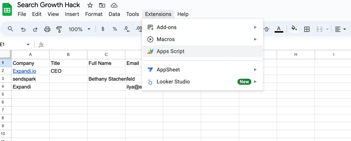Expand the Macros submenu arrow
Image resolution: width=351 pixels, height=141 pixels.
[255, 39]
